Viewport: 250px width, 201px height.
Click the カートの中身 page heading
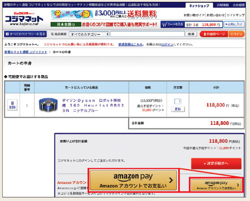tap(20, 63)
